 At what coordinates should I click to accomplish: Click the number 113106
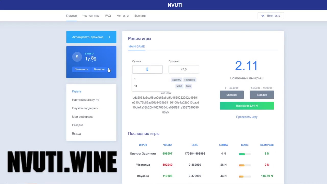(x=167, y=176)
